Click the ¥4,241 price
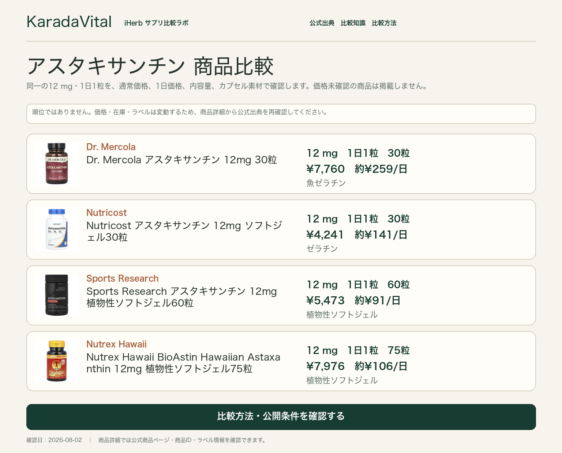Screen dimensions: 562x453 coord(325,235)
